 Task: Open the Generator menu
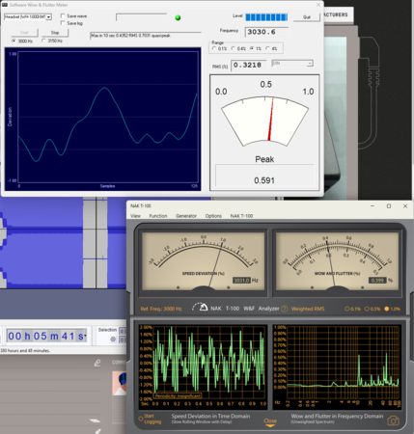click(x=186, y=216)
